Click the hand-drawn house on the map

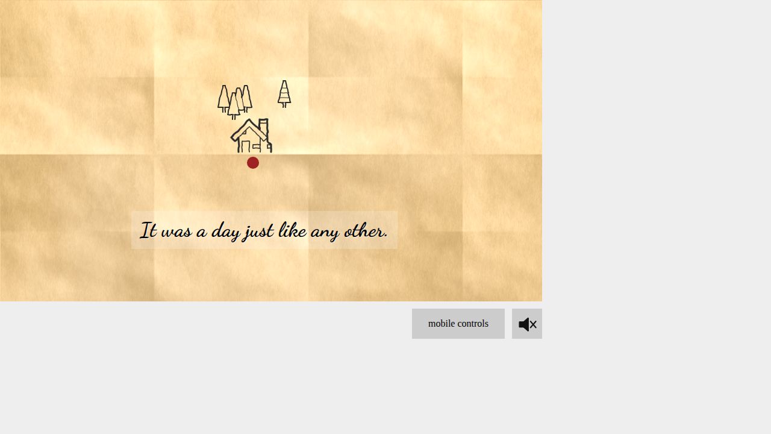coord(252,136)
